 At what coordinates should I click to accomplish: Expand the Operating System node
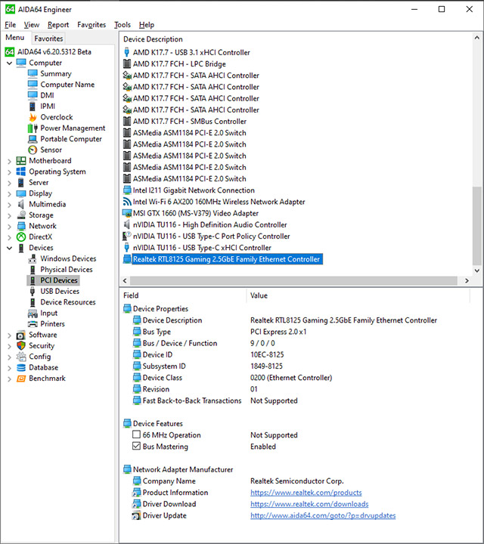click(9, 172)
